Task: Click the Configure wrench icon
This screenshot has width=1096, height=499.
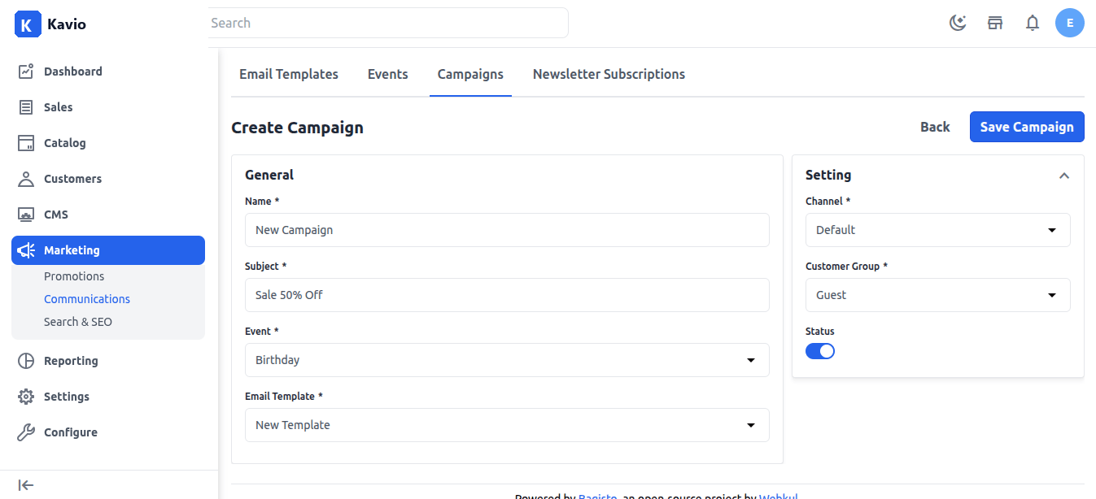Action: [26, 432]
